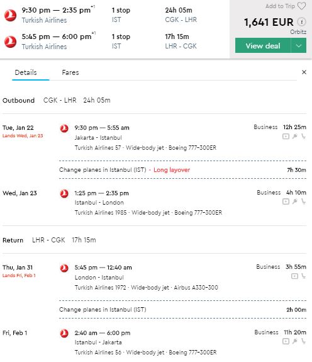Viewport: 312px width, 362px height.
Task: Click the Orbitz provider name
Action: (x=298, y=32)
